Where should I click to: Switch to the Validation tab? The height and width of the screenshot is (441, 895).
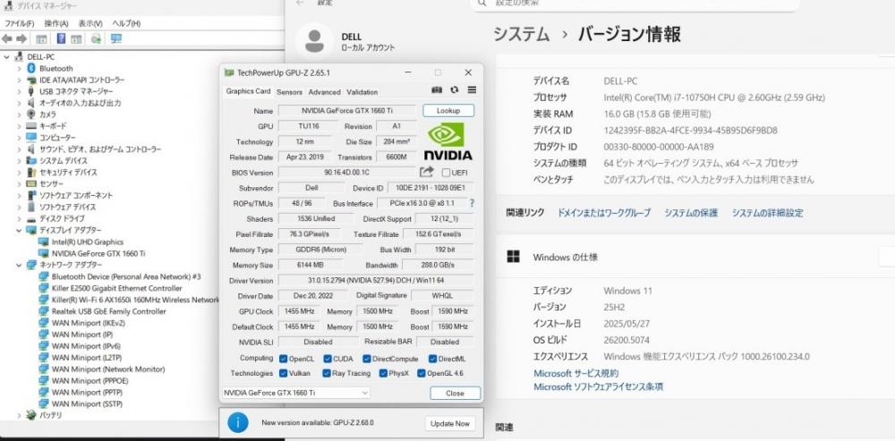[362, 92]
